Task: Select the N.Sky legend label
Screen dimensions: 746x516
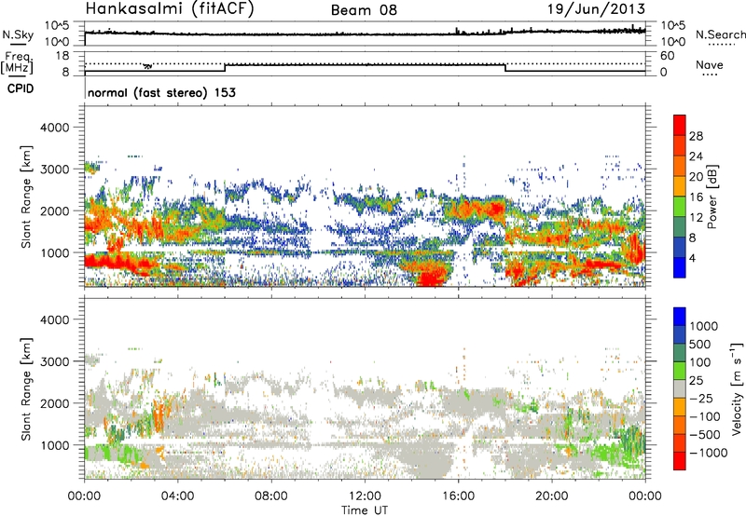Action: (x=18, y=34)
